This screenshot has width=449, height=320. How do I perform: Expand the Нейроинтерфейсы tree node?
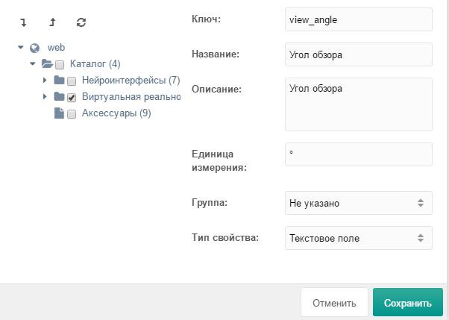click(45, 81)
